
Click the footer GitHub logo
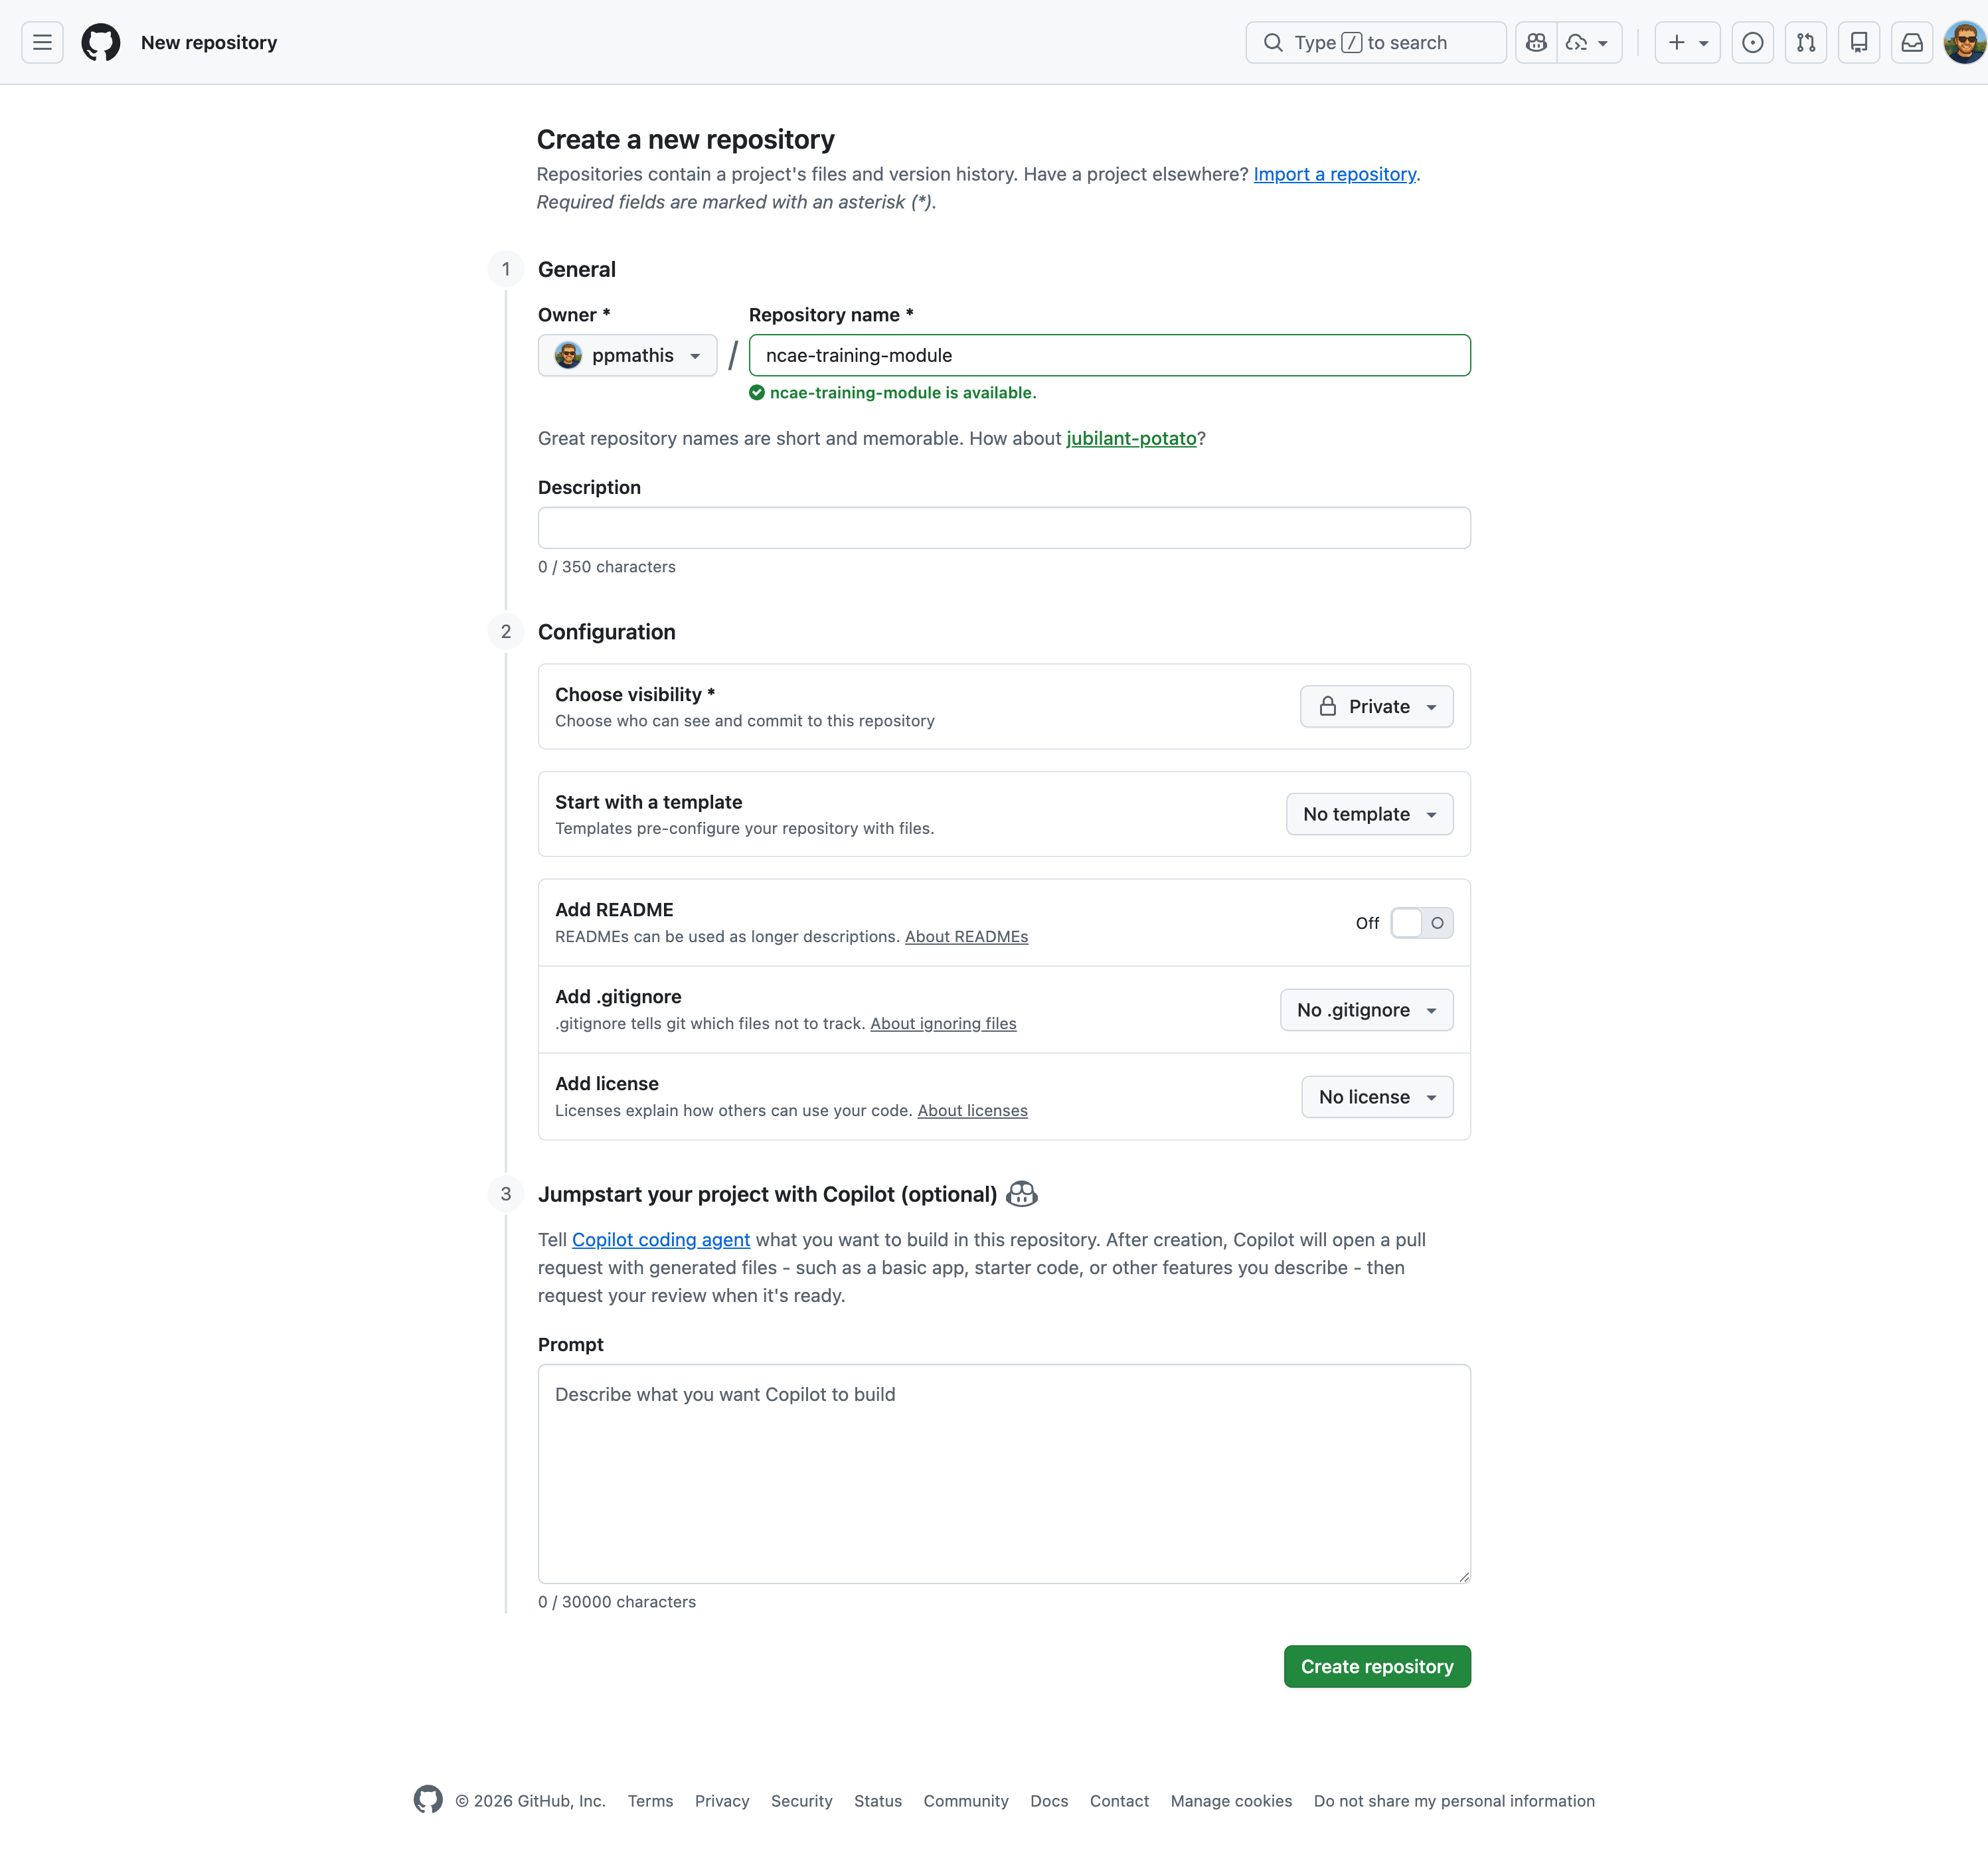pos(428,1800)
